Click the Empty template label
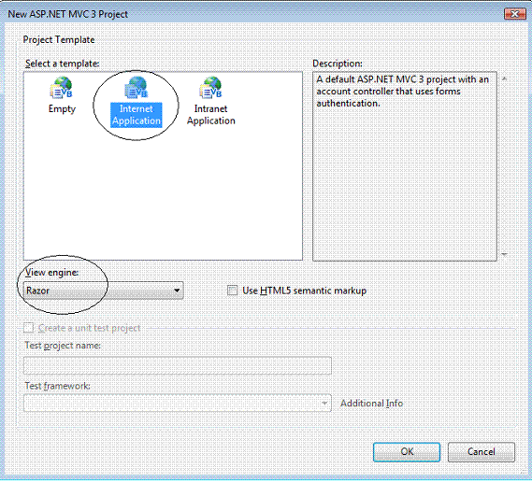The height and width of the screenshot is (482, 532). pos(62,109)
